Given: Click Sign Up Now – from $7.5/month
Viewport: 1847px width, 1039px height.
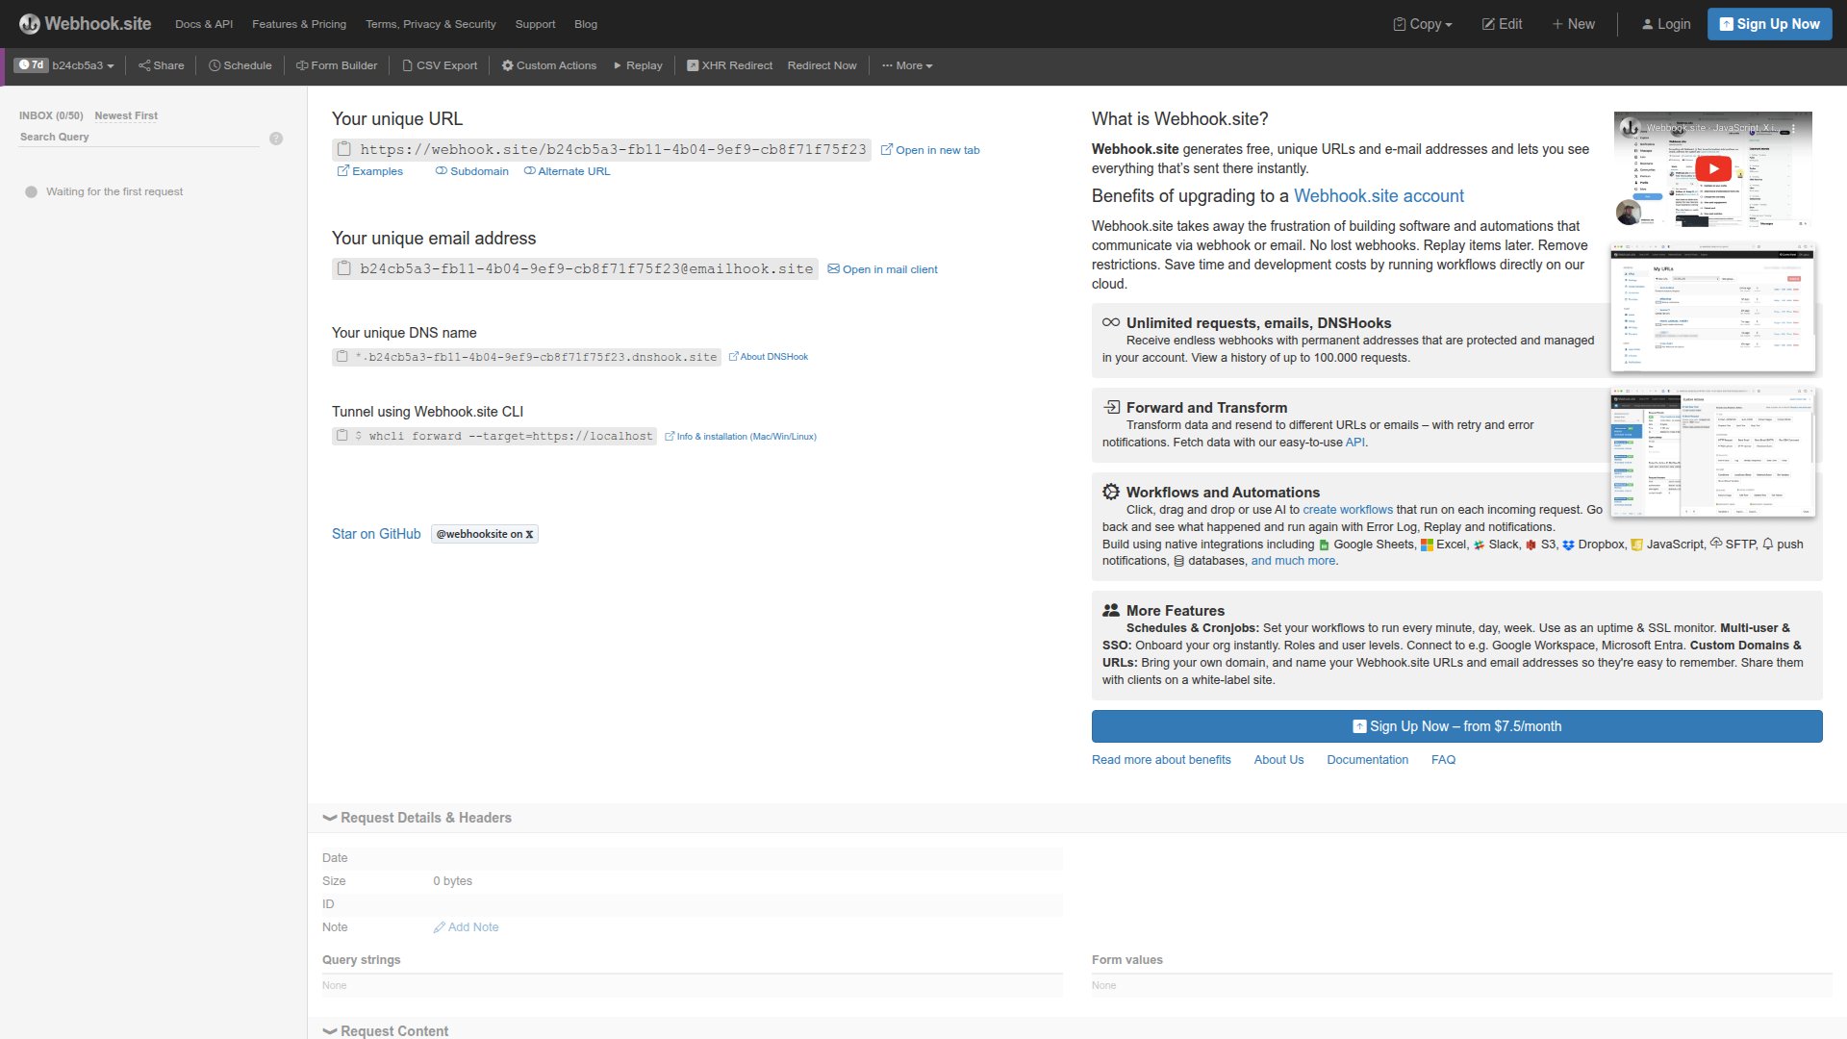Looking at the screenshot, I should [x=1456, y=726].
